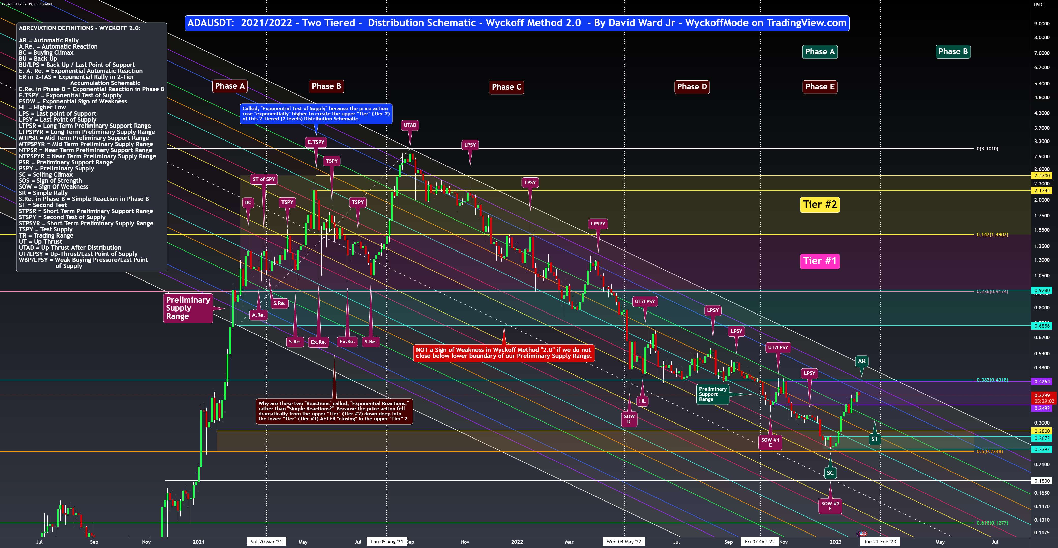Click the 2.4700 price label
Screen dimensions: 1058x548
tap(1042, 176)
